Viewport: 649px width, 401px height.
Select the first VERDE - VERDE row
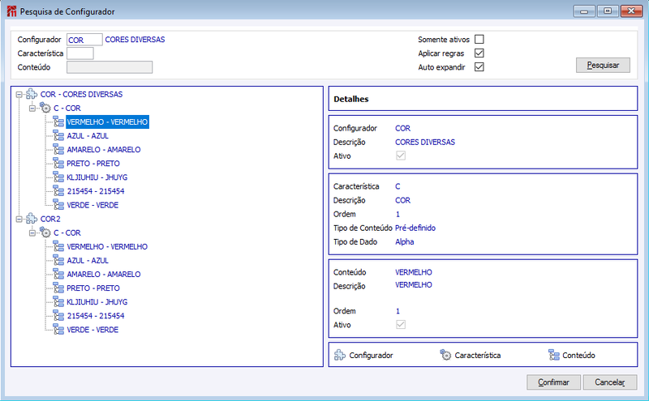pyautogui.click(x=92, y=205)
